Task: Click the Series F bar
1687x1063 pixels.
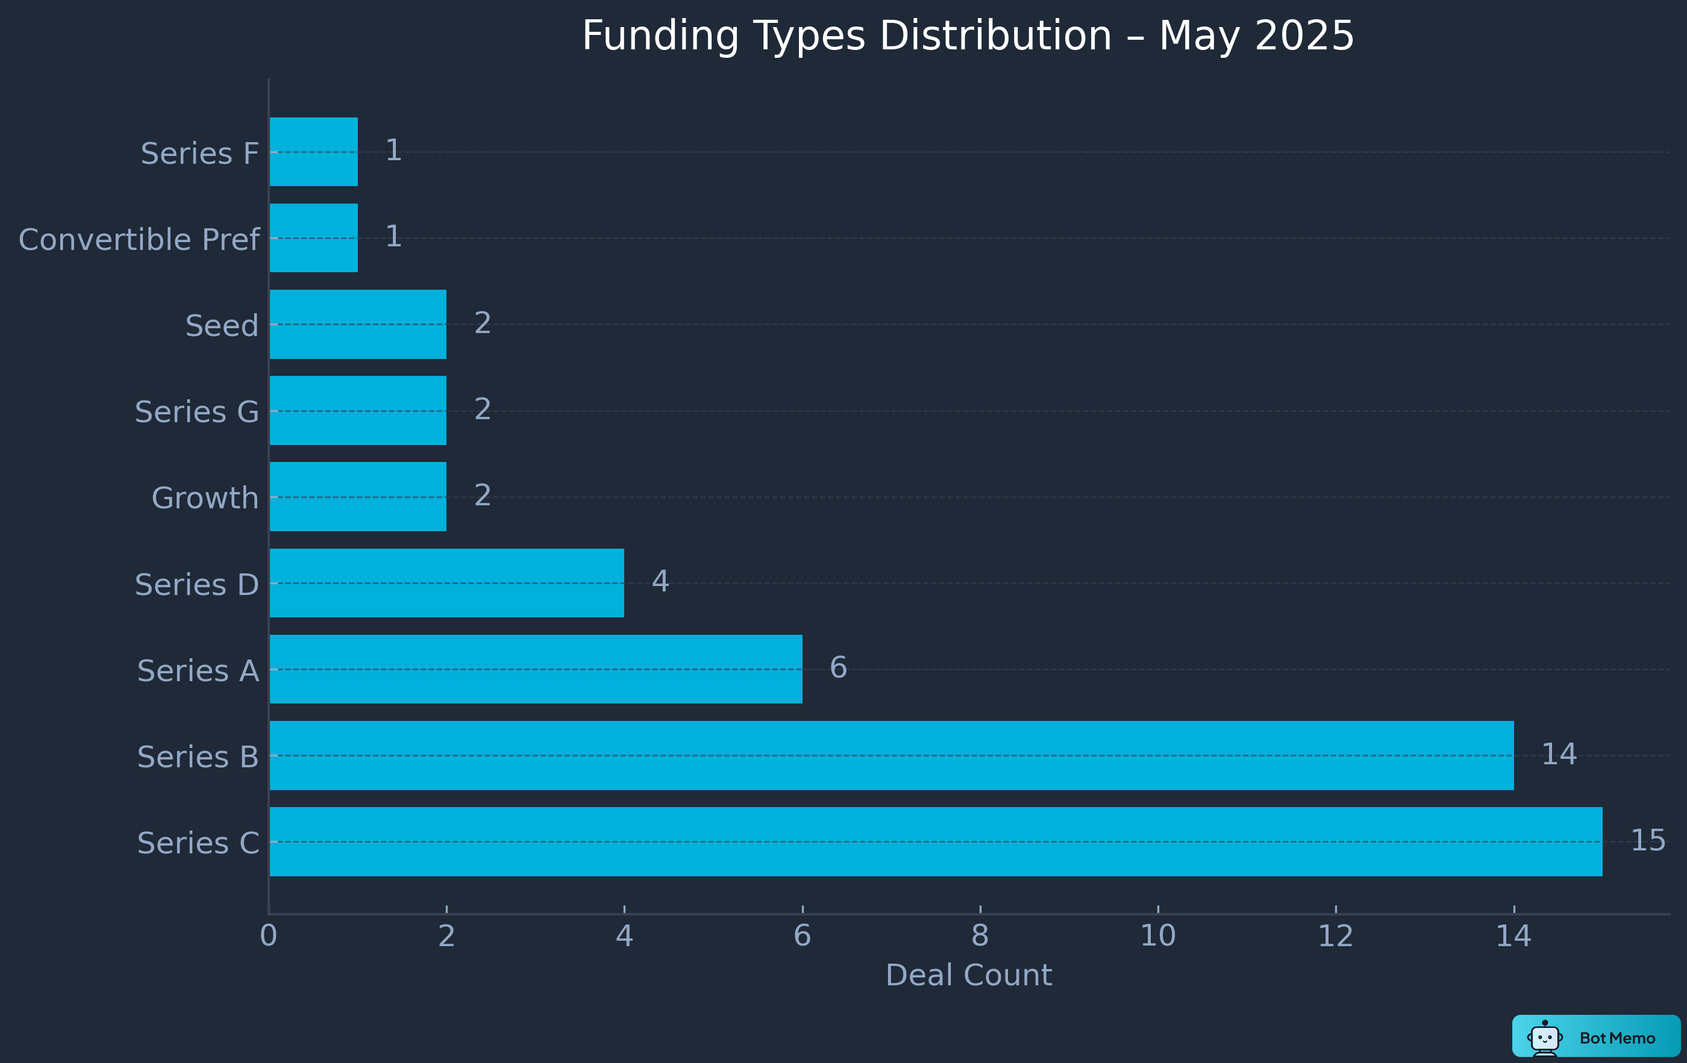Action: point(314,152)
